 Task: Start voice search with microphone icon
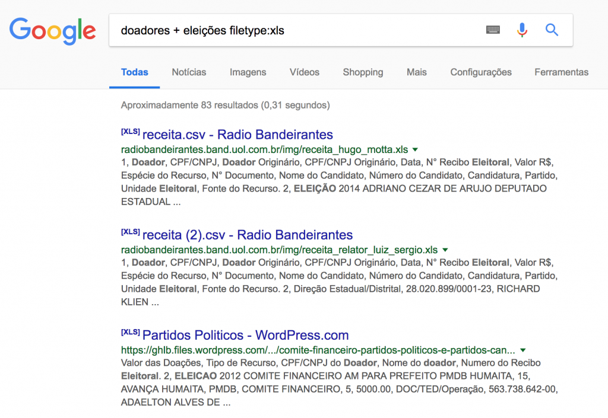(x=522, y=30)
